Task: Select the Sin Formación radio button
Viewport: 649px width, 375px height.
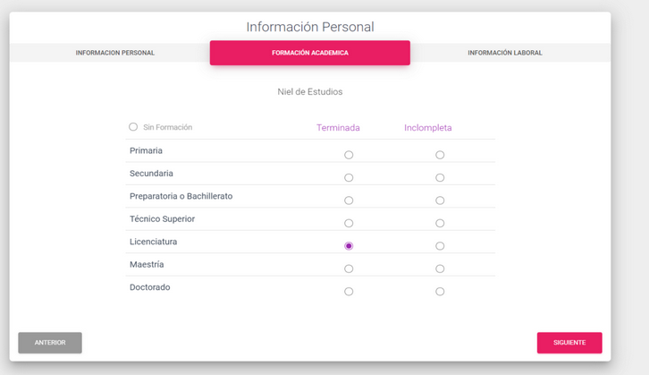Action: pos(133,127)
